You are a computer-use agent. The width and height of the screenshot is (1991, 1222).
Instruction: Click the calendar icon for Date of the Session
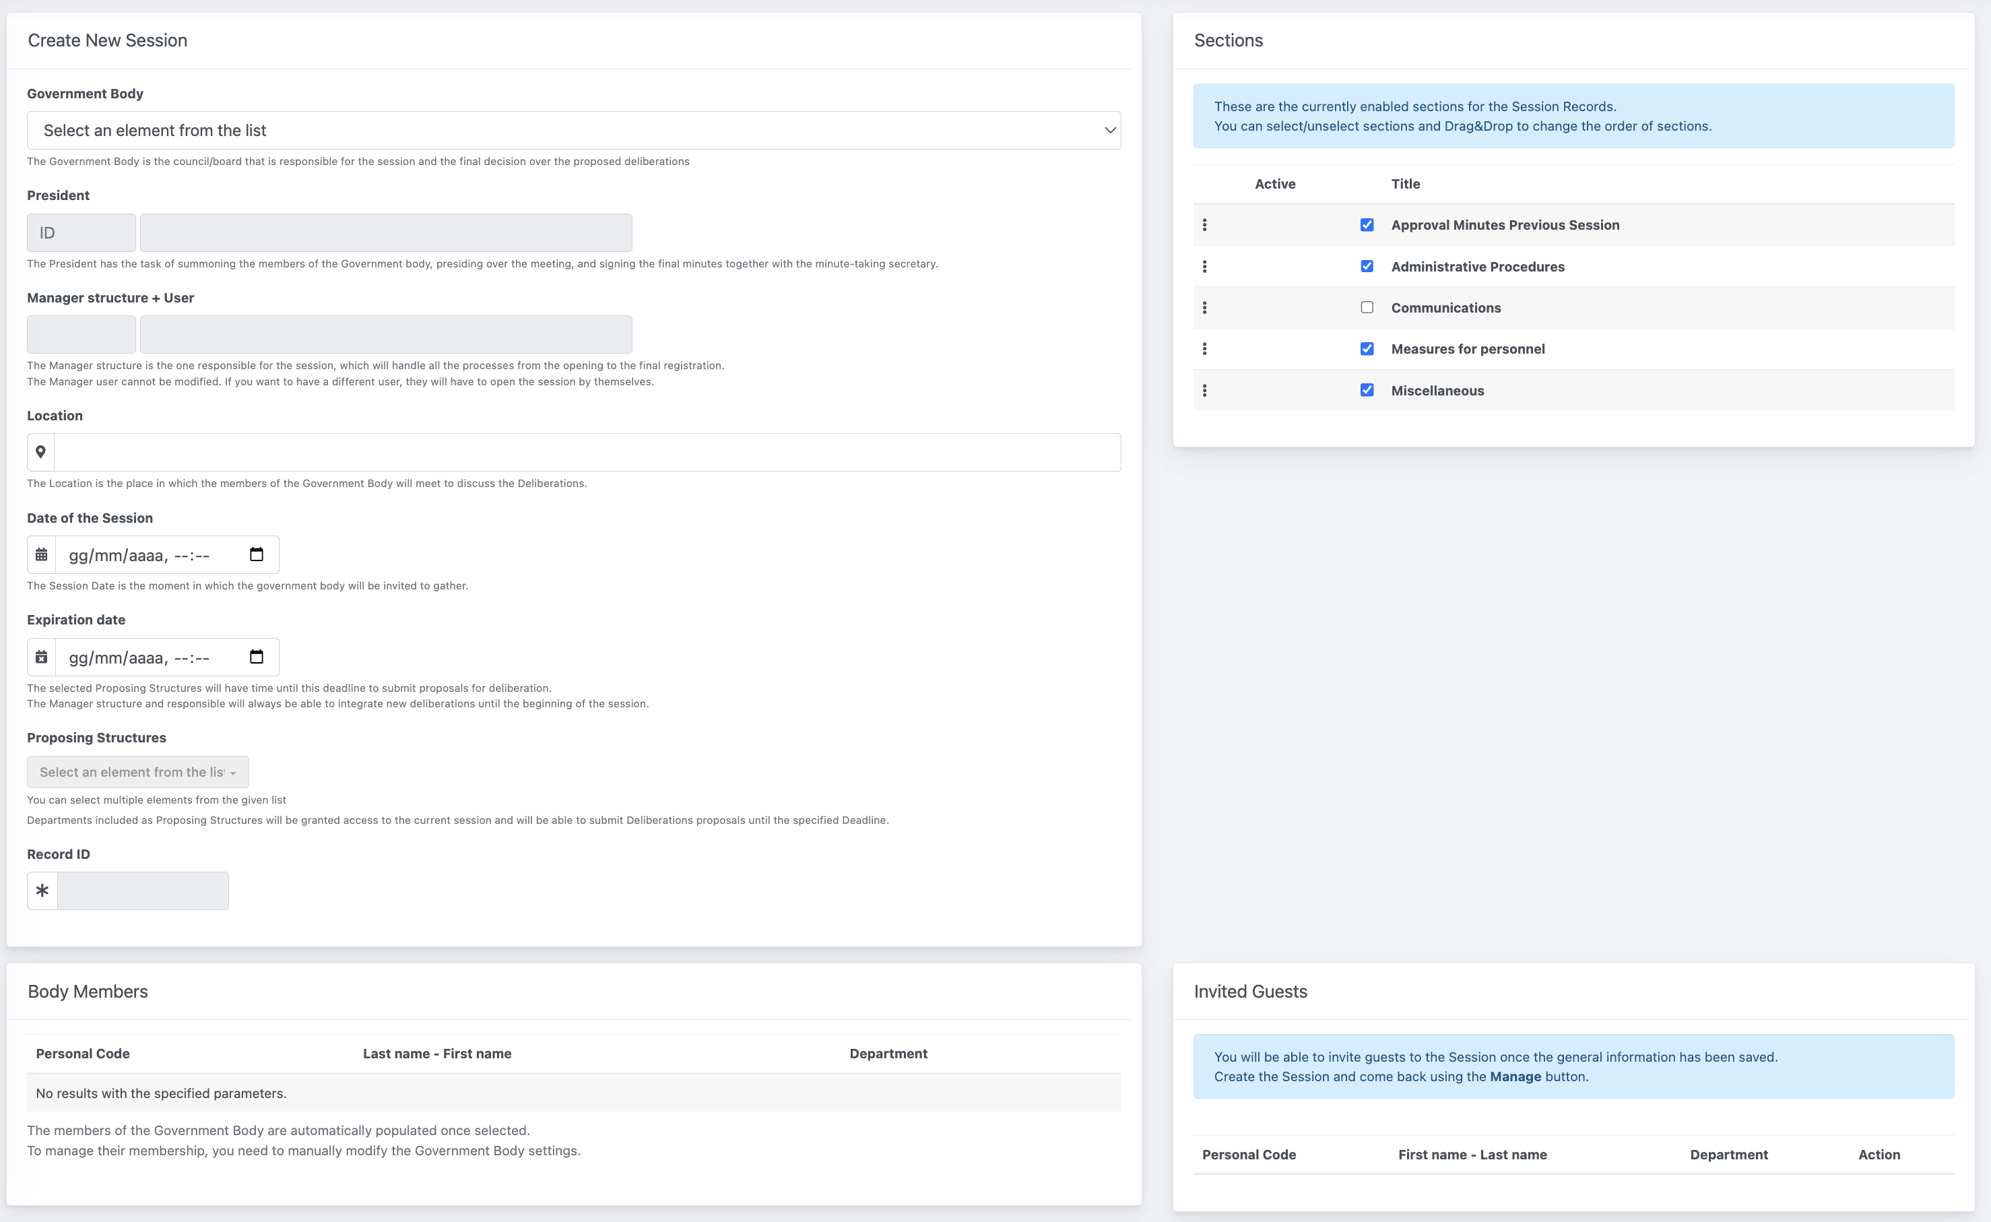[x=41, y=555]
